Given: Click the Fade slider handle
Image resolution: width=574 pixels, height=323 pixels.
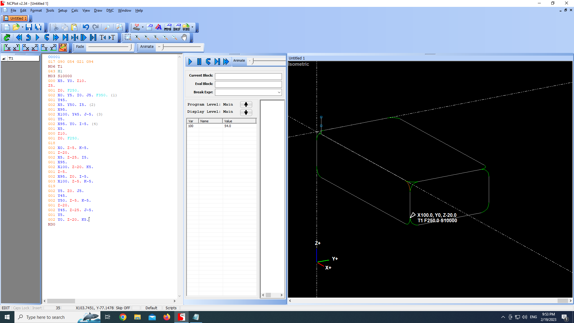Looking at the screenshot, I should [131, 47].
